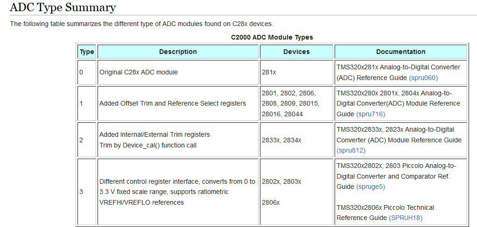This screenshot has width=477, height=227.
Task: Click the 2806x device entry
Action: pos(271,202)
